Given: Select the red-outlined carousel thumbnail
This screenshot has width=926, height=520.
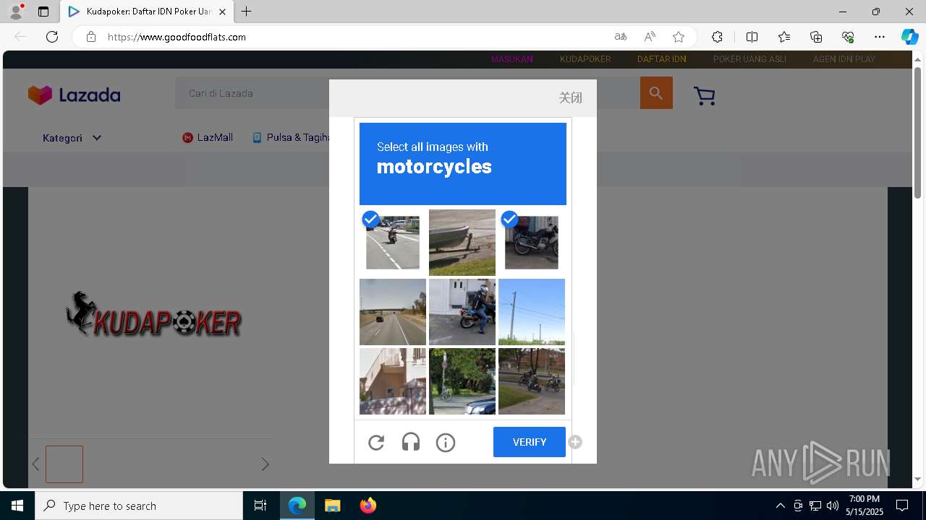Looking at the screenshot, I should pyautogui.click(x=64, y=464).
